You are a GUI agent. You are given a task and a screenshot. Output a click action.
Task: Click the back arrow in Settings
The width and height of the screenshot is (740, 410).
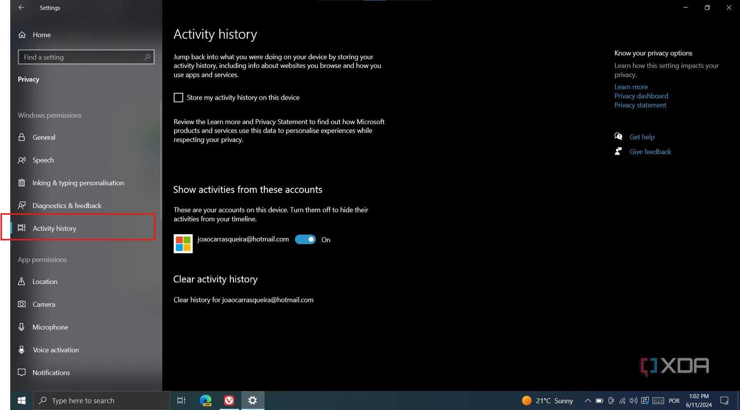point(21,7)
